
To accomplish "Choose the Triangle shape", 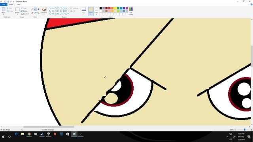I will click(x=66, y=8).
